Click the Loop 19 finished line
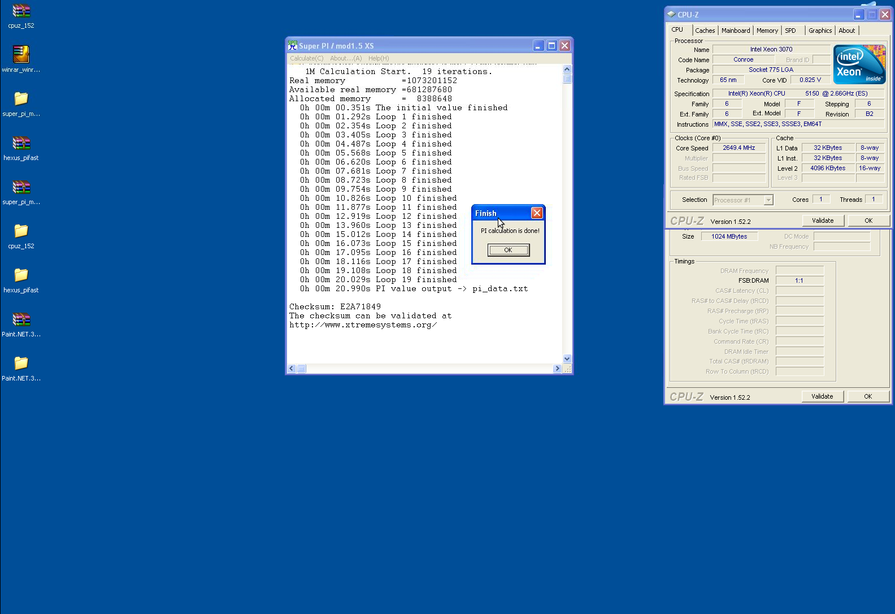 coord(378,279)
